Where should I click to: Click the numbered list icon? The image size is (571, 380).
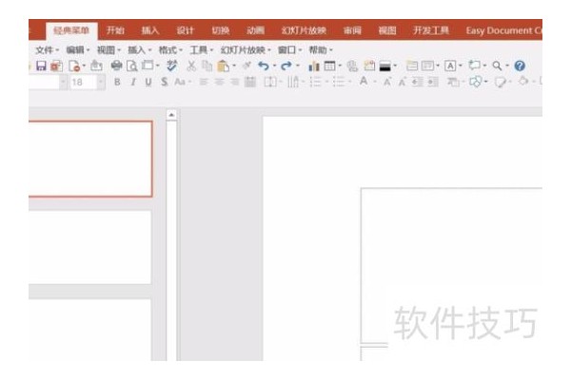click(315, 82)
